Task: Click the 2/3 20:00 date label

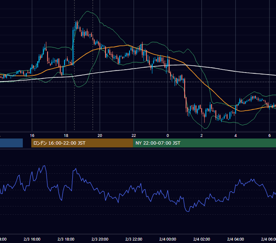Action: pos(100,239)
